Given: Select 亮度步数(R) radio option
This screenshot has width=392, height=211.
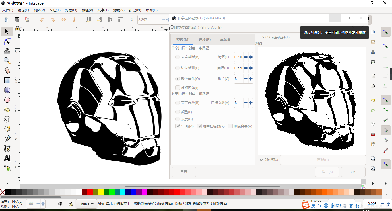Looking at the screenshot, I should click(178, 103).
